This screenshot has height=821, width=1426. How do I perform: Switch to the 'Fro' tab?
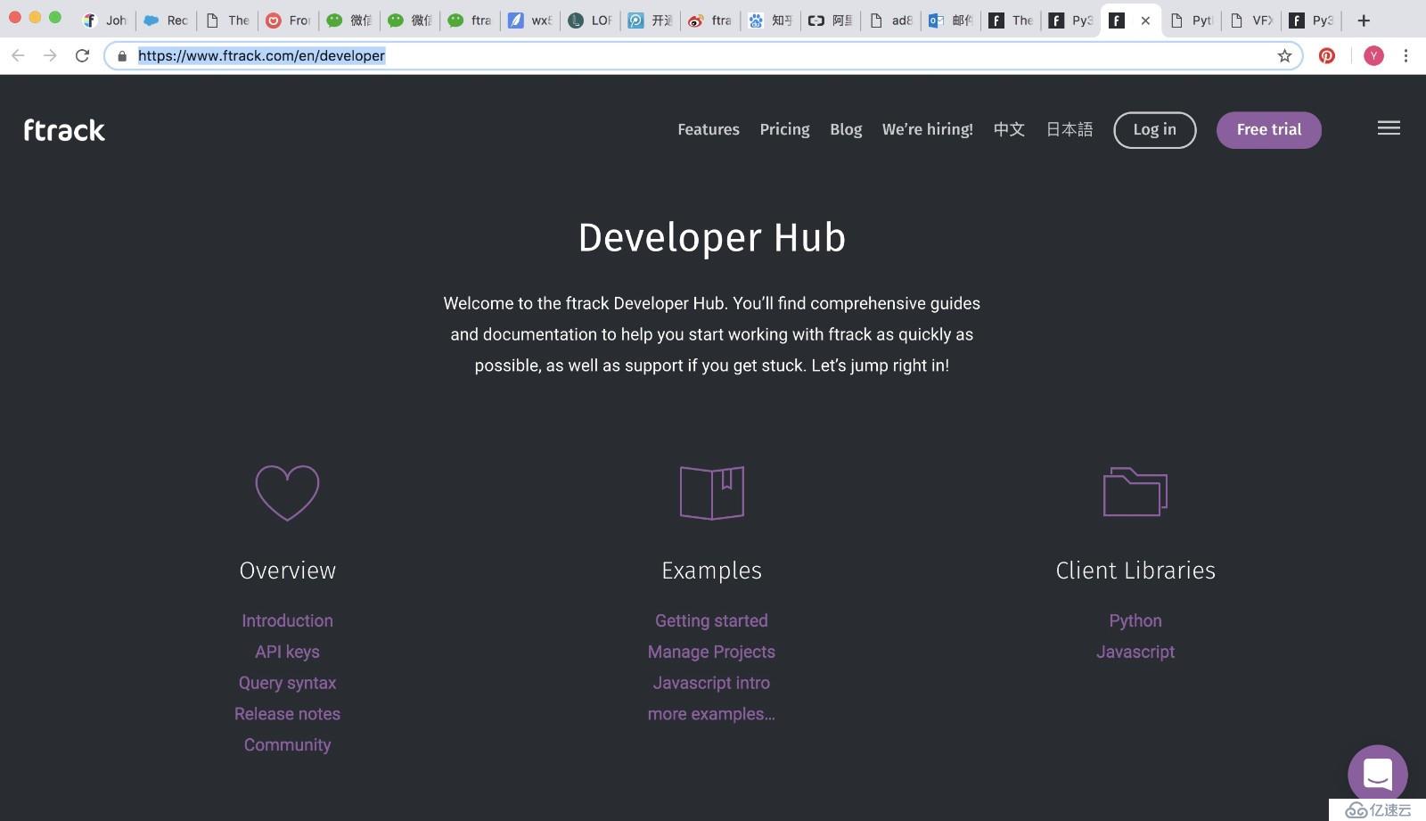point(288,20)
